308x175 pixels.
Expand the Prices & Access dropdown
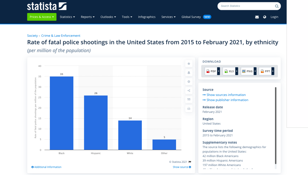coord(42,17)
